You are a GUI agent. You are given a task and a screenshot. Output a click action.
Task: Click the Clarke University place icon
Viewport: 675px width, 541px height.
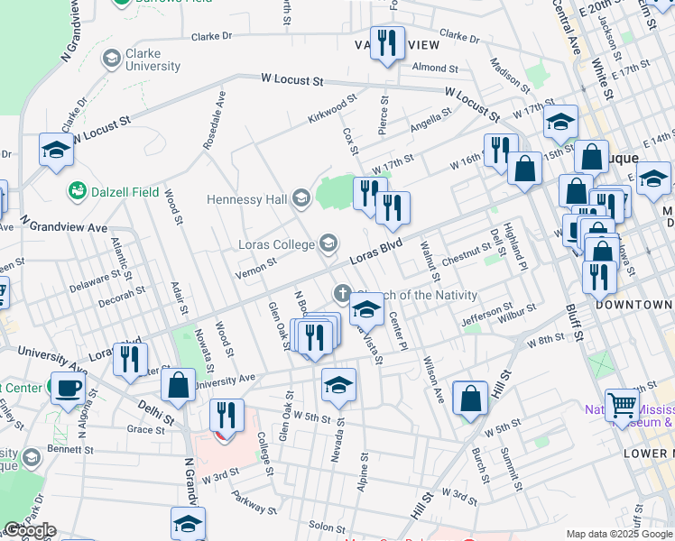click(111, 60)
